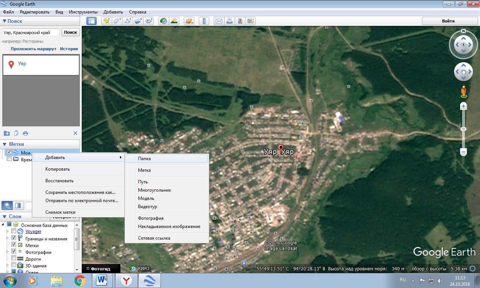Select the Add Polygon toolbar icon
This screenshot has height=288, width=480.
tap(117, 21)
